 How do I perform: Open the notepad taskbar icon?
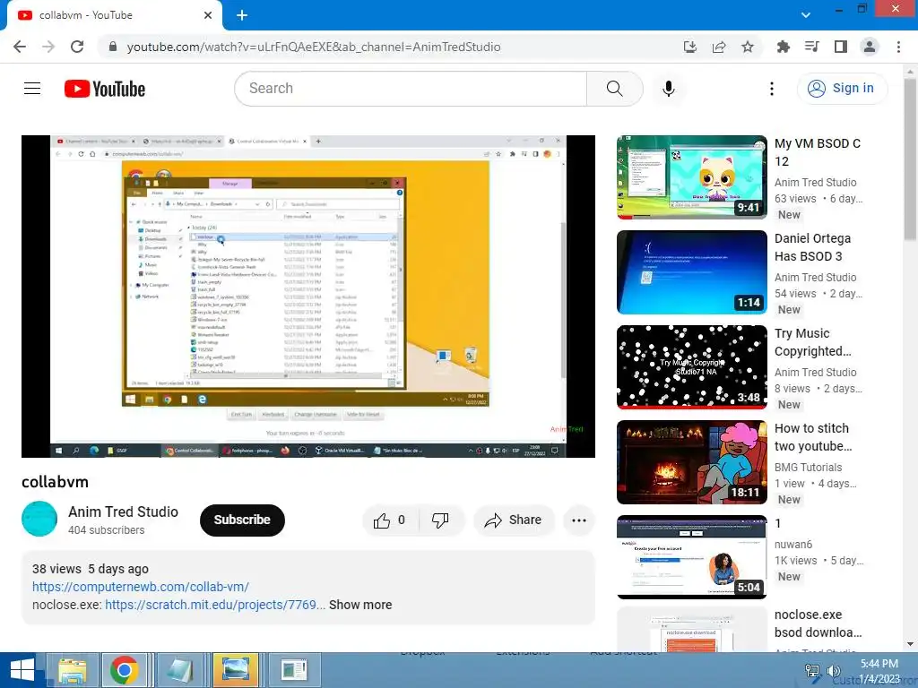(179, 670)
